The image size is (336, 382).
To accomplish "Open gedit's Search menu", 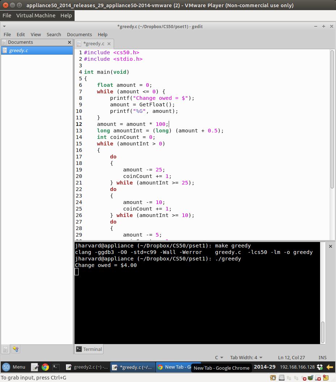I will [x=54, y=34].
